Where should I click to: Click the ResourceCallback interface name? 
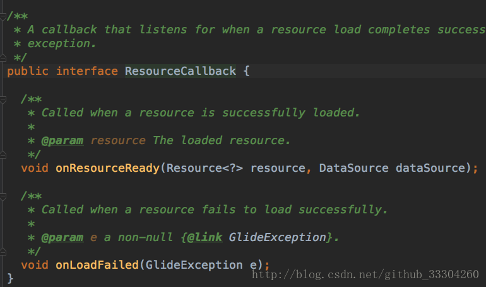coord(181,71)
